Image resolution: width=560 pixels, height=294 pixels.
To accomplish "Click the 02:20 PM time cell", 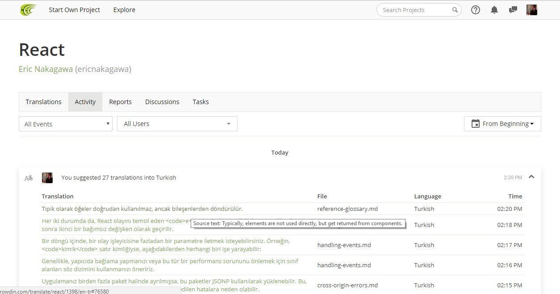I will [510, 209].
